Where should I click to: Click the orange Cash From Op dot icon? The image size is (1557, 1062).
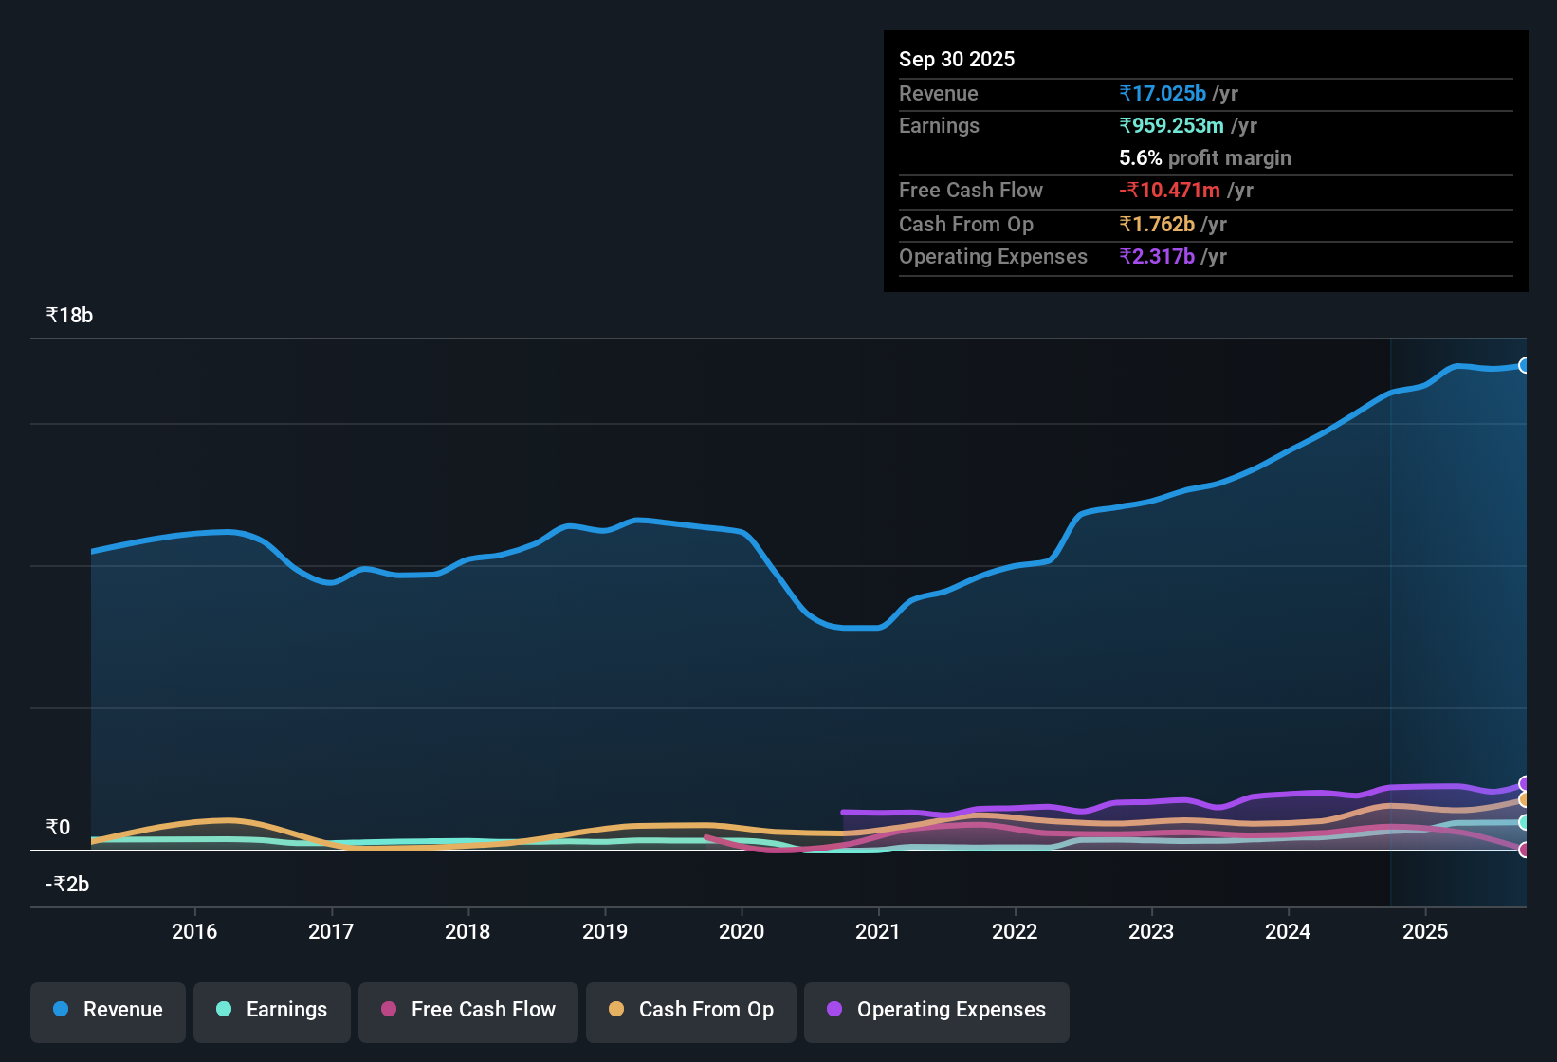tap(616, 1010)
